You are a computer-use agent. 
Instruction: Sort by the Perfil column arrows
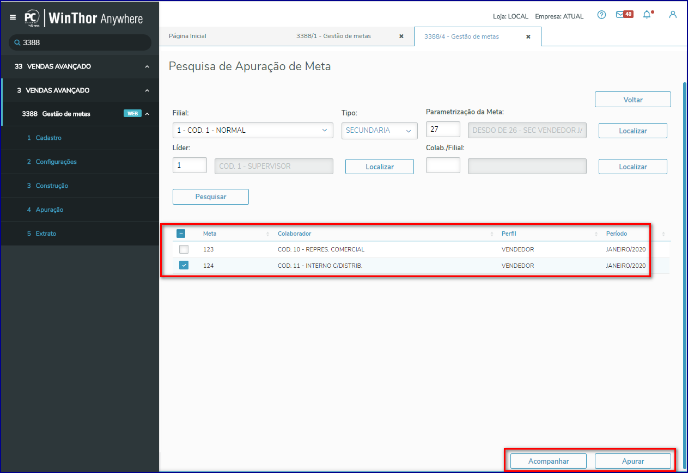pos(596,234)
